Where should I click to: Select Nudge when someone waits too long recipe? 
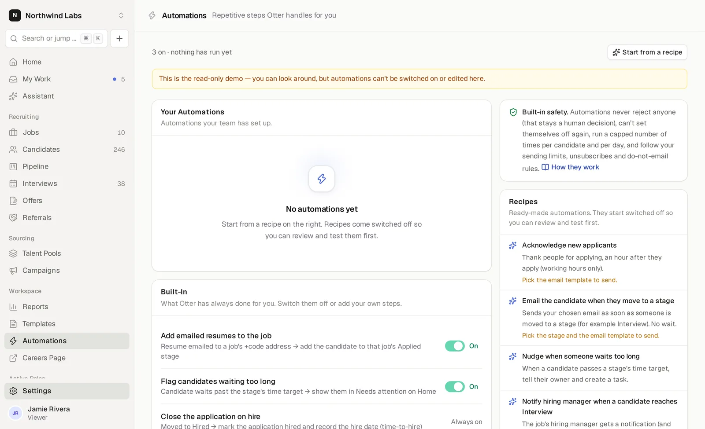594,368
